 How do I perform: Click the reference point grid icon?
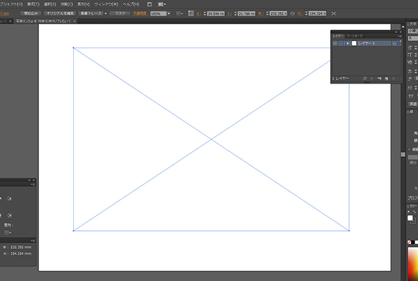tap(191, 13)
